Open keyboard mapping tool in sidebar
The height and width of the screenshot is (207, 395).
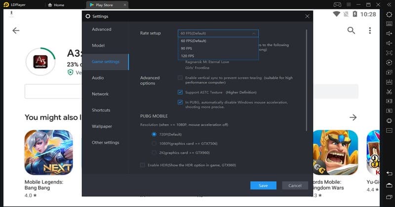click(389, 24)
